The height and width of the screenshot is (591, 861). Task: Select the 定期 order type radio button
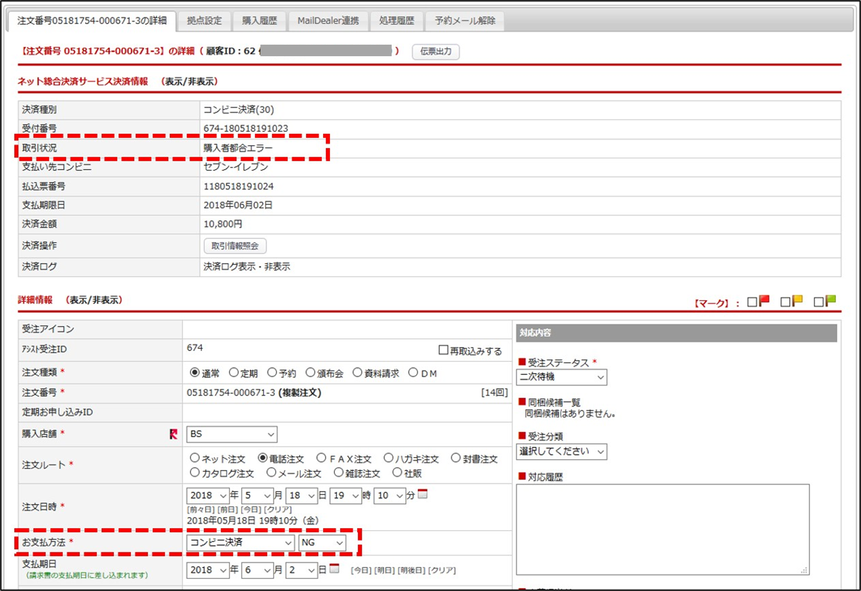(x=234, y=373)
